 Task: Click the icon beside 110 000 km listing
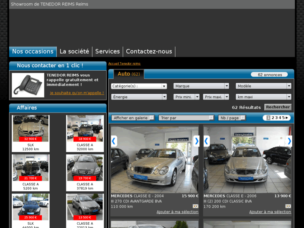coord(195,206)
